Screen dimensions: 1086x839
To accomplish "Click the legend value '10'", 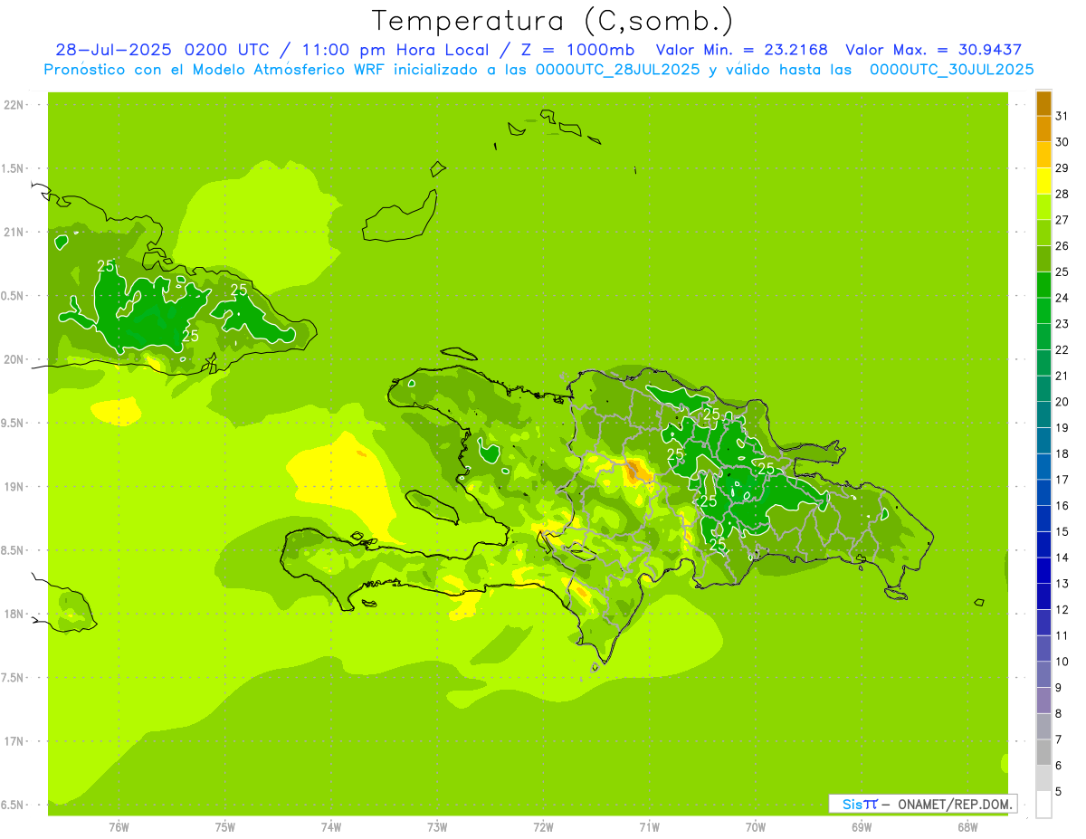I will pyautogui.click(x=1062, y=662).
